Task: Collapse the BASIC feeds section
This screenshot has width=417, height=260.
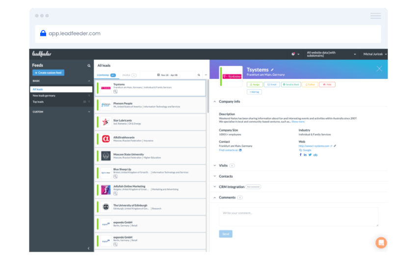Action: pos(89,81)
